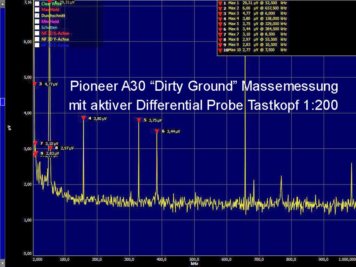Click the kHz unit label below the axis

tap(194, 264)
